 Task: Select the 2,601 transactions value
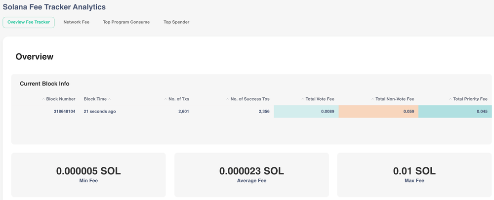183,112
